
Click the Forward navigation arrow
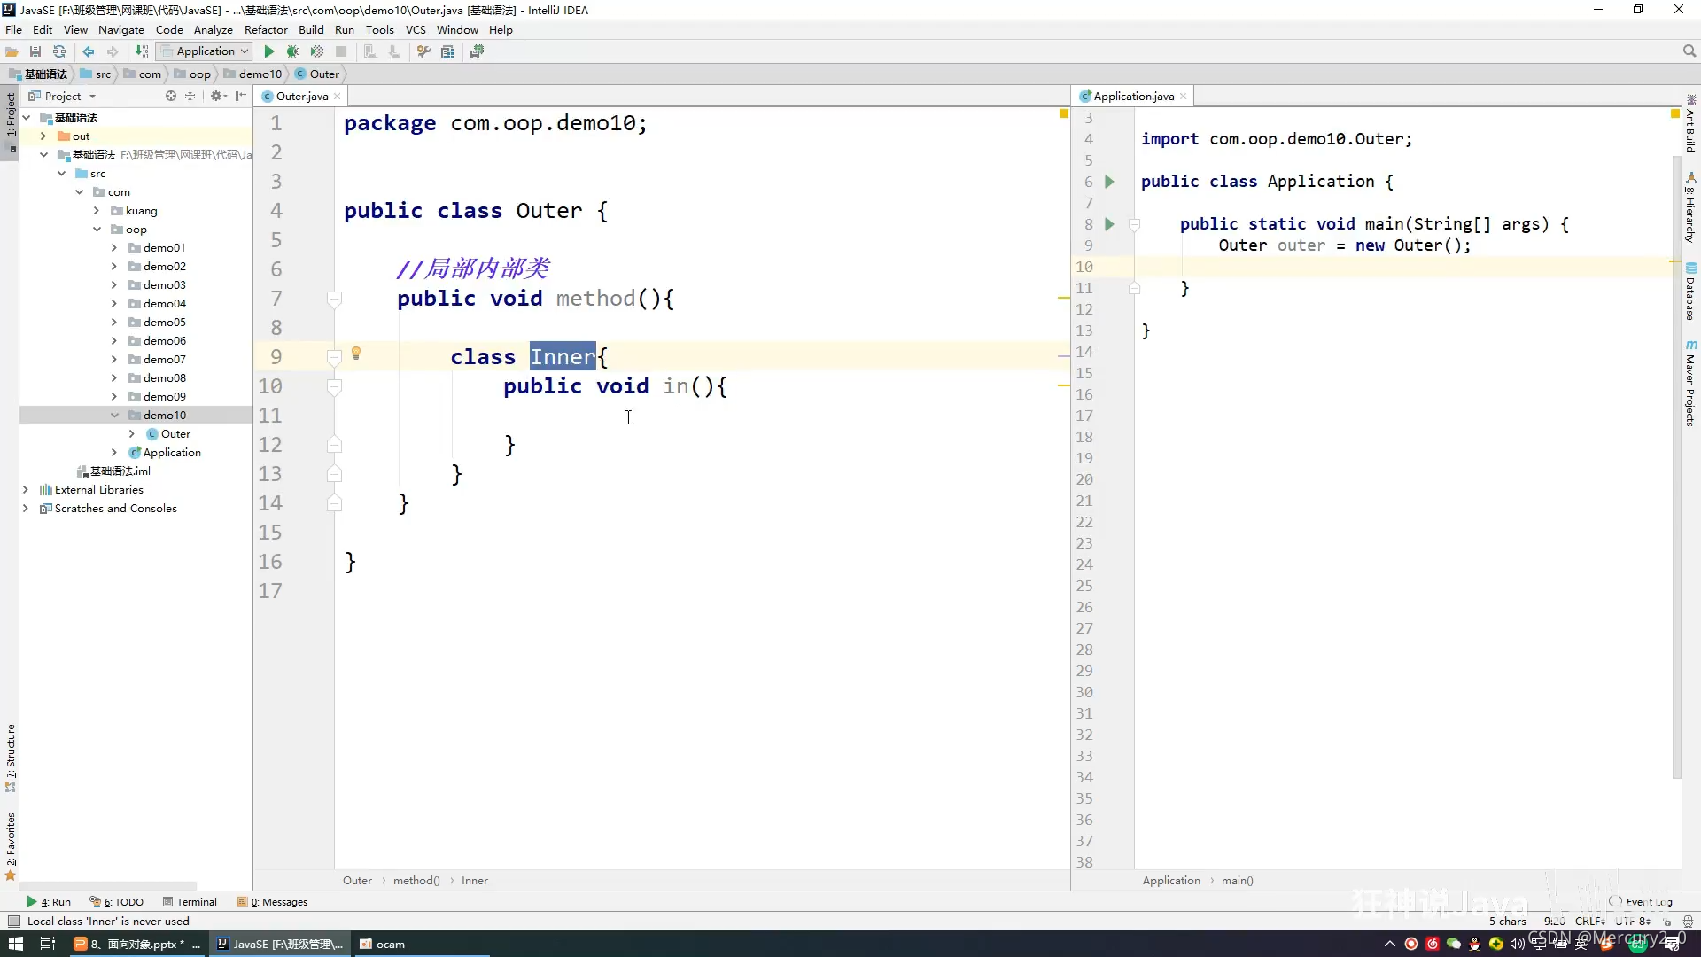[x=113, y=51]
